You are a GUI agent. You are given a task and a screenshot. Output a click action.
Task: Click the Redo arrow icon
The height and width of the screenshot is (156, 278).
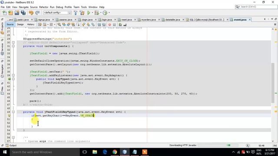(x=37, y=13)
